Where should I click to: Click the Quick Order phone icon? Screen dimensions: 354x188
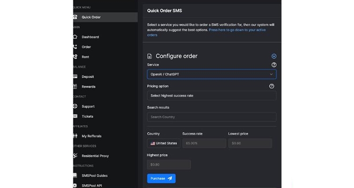pyautogui.click(x=75, y=17)
